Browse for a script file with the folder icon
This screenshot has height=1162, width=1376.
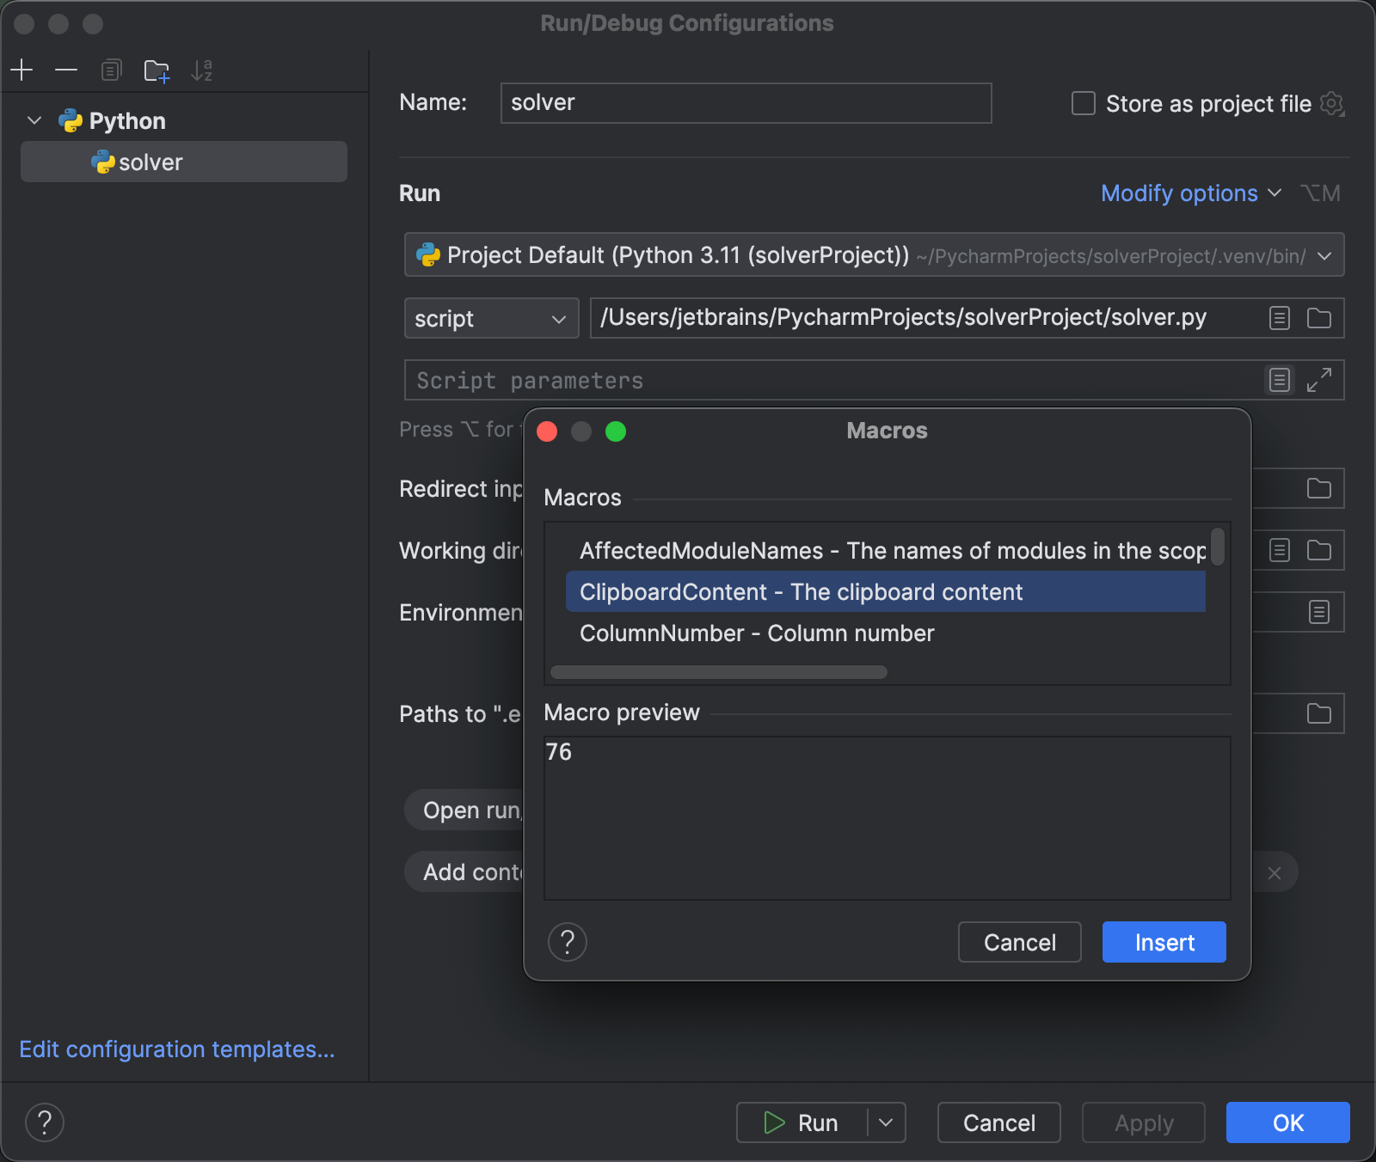pyautogui.click(x=1318, y=318)
